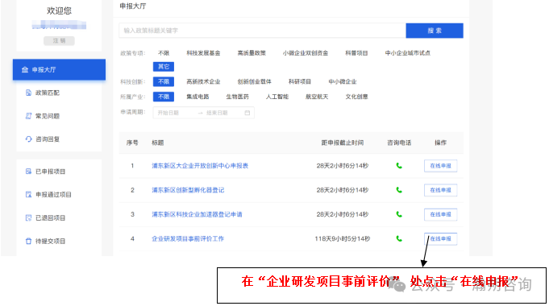Screen dimensions: 549x306
Task: Select 科研项目 filter option
Action: [300, 81]
